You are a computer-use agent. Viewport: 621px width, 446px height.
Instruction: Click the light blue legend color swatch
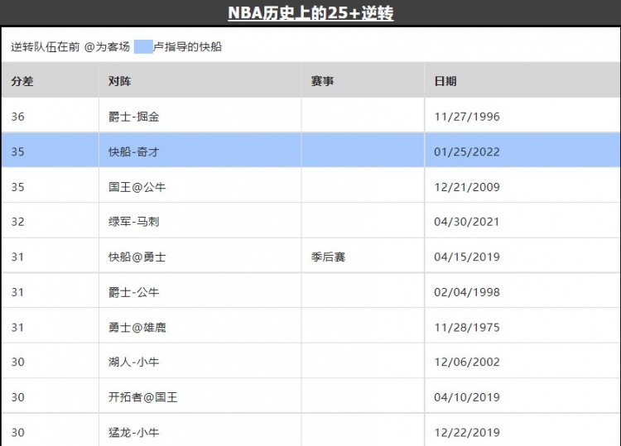tap(143, 46)
